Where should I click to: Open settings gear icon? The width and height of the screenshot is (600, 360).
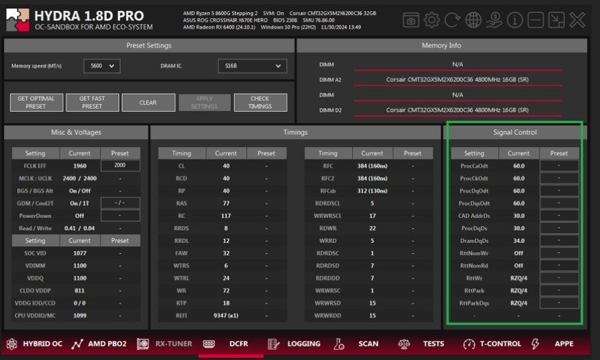(432, 20)
